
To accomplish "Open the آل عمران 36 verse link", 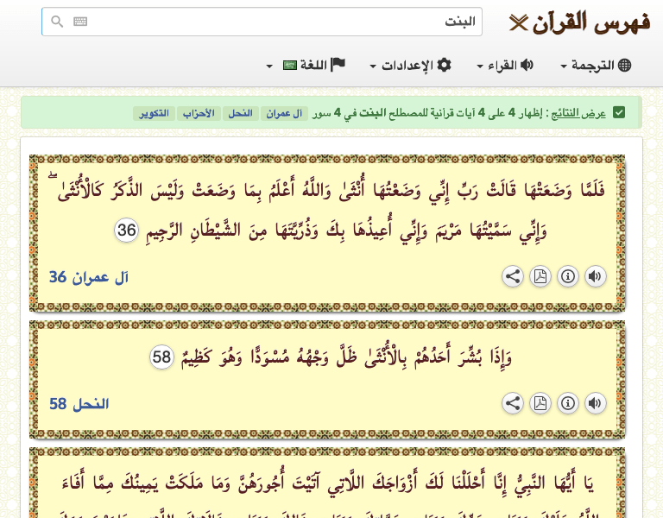I will 89,277.
